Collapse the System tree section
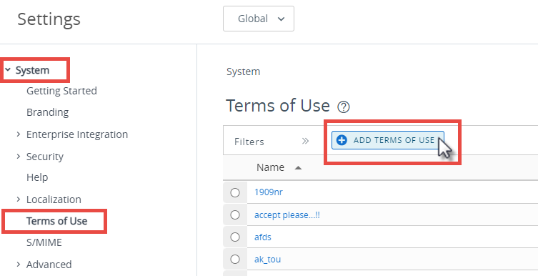 tap(8, 70)
